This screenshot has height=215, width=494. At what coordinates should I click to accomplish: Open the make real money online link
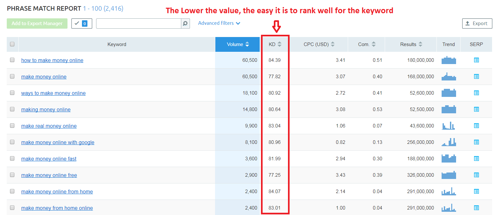pos(49,126)
